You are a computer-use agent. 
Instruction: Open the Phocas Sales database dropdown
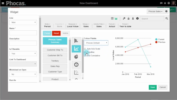[x=155, y=11]
